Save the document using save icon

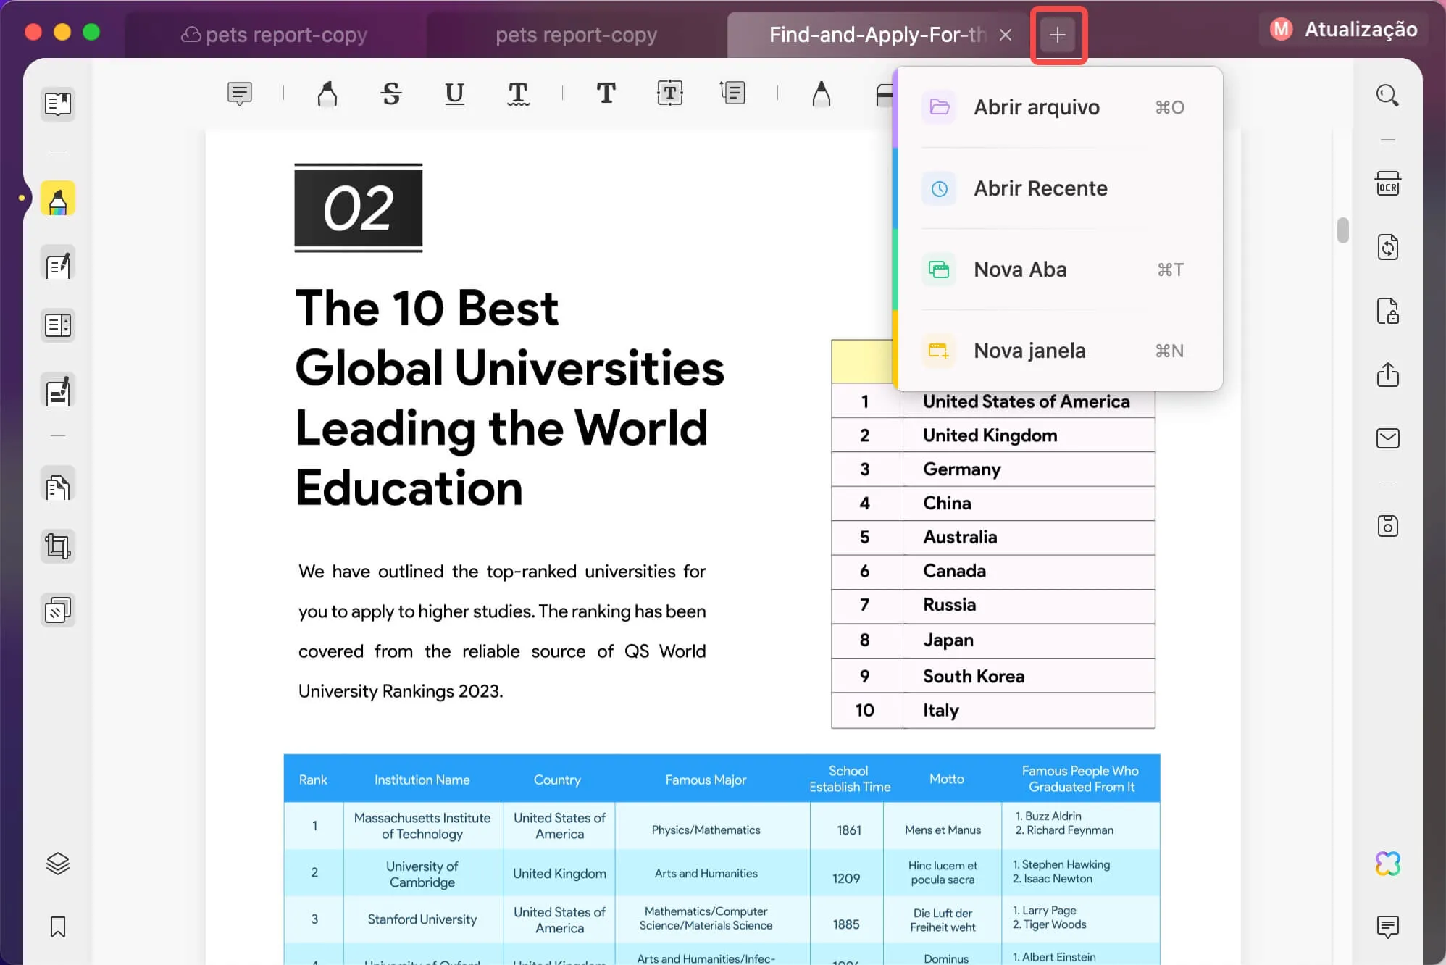coord(1387,526)
